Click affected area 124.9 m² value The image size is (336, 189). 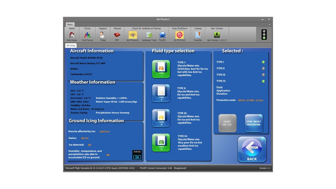(x=104, y=132)
